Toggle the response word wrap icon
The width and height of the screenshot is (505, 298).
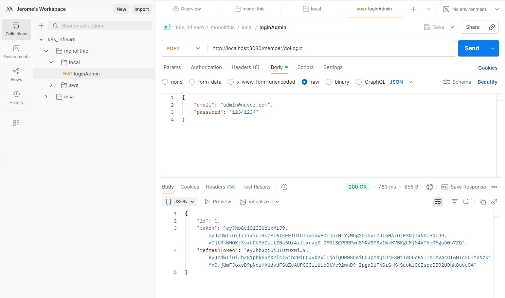pyautogui.click(x=438, y=202)
